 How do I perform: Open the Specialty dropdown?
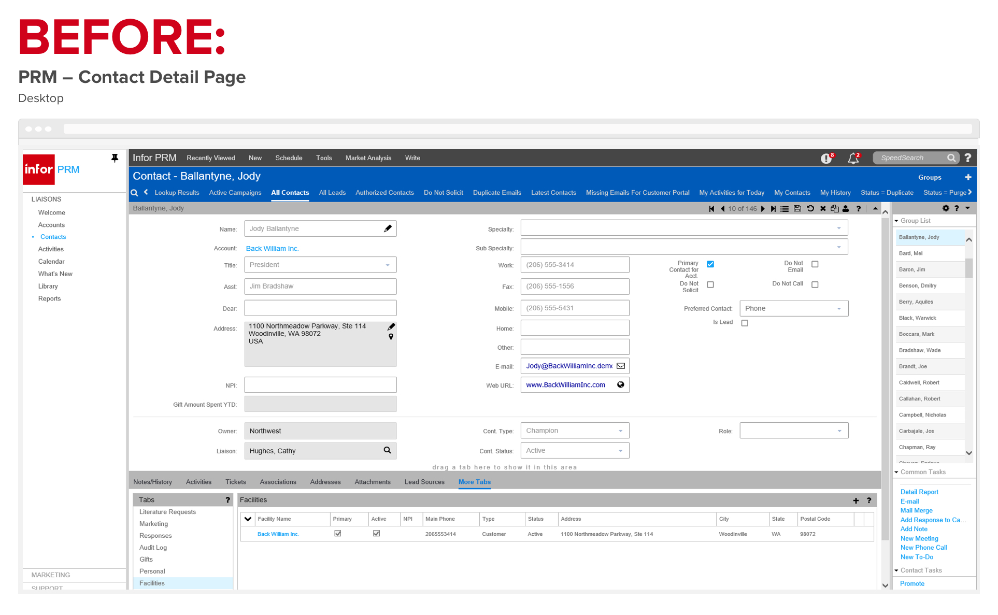pos(684,228)
